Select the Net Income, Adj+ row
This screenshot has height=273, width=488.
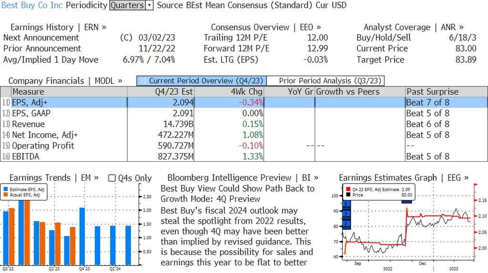pyautogui.click(x=244, y=135)
